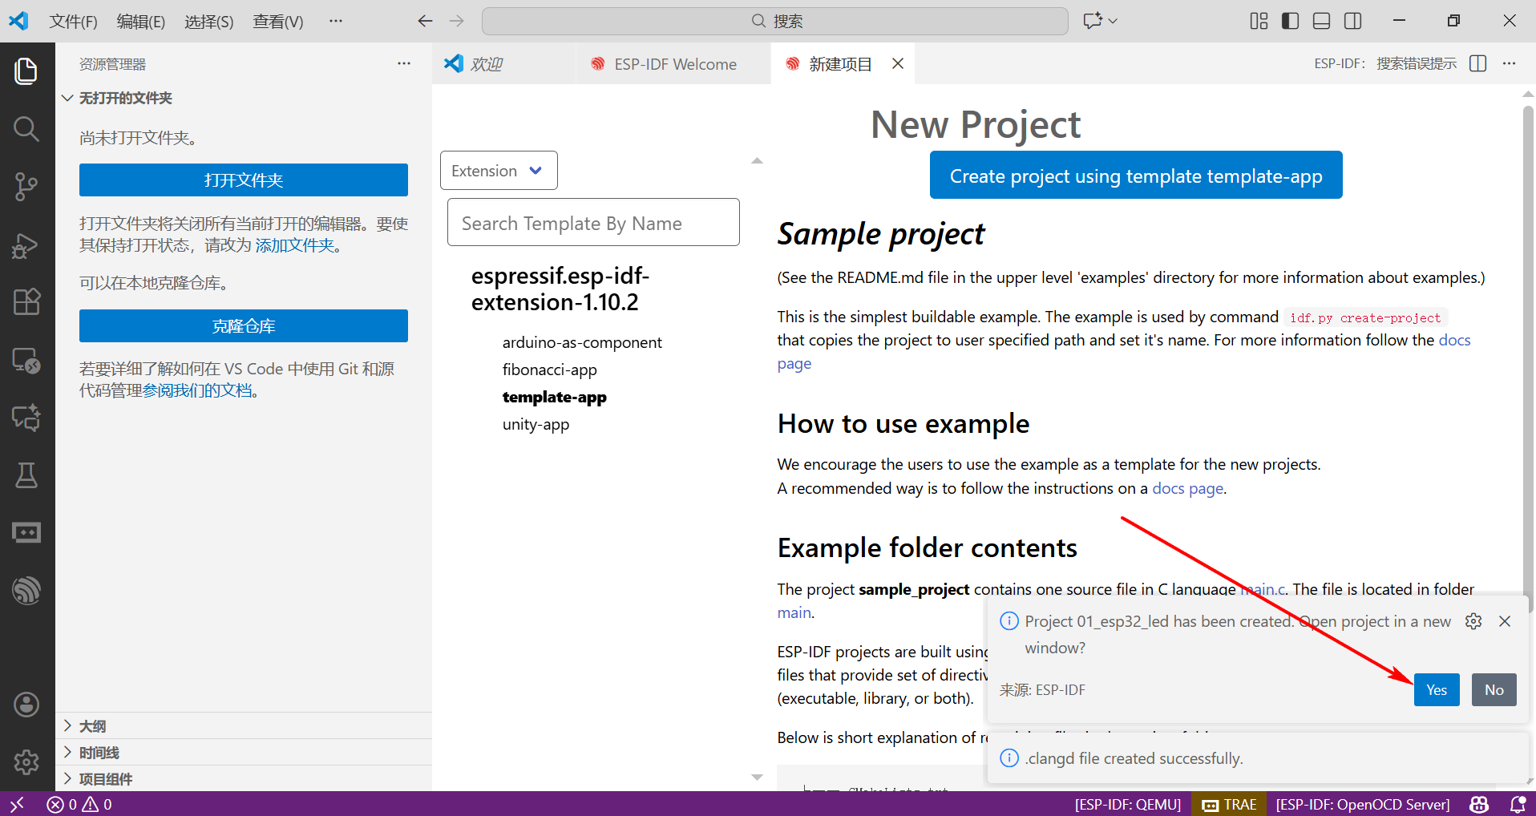
Task: Expand the 大纲 section
Action: 244,726
